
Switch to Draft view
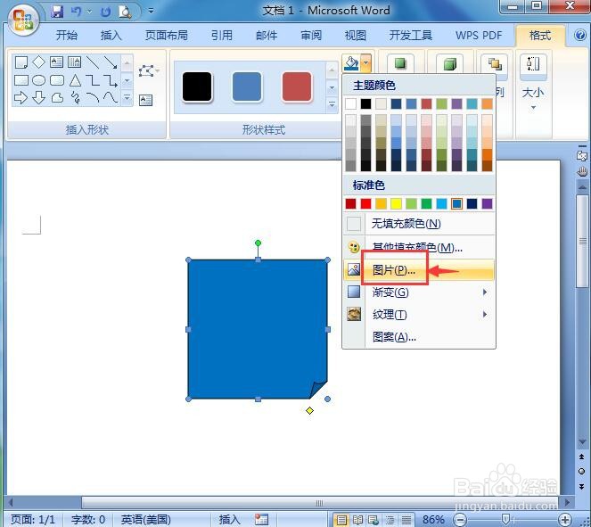(x=406, y=520)
